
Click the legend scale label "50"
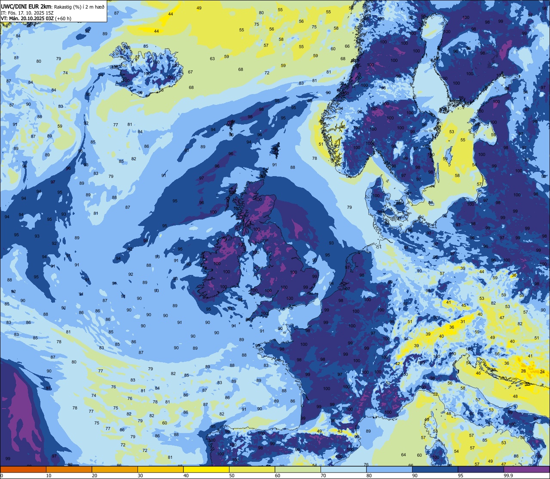[232, 476]
